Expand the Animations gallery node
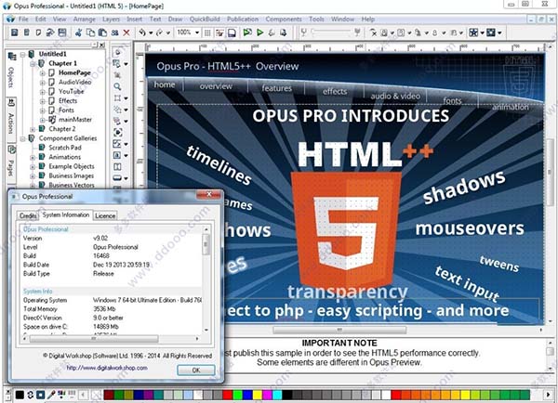Image resolution: width=558 pixels, height=403 pixels. (33, 157)
